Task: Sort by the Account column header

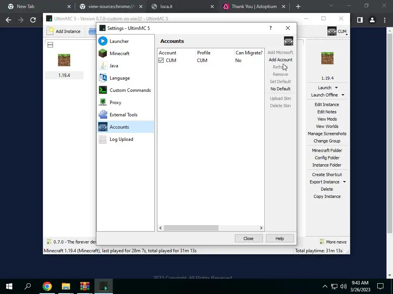Action: click(177, 53)
